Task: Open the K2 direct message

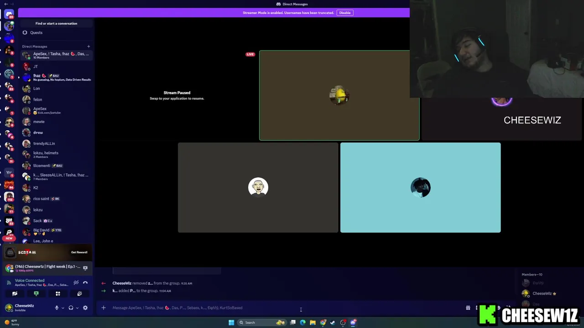Action: (x=56, y=188)
